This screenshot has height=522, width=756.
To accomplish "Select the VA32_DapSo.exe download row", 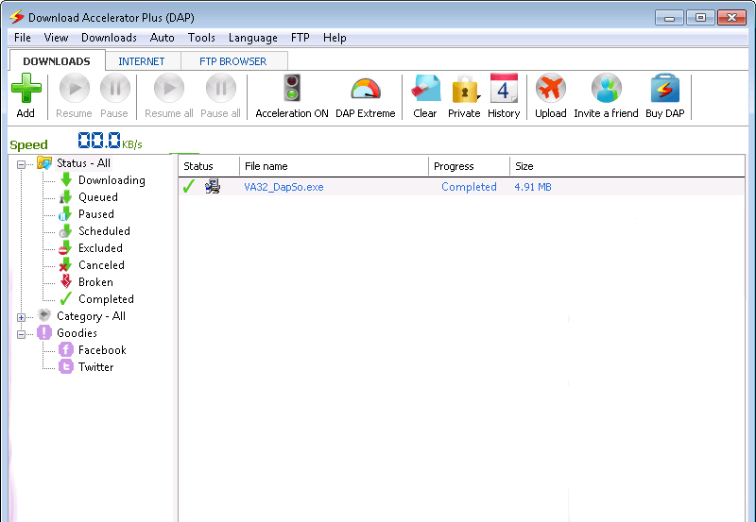I will point(283,187).
